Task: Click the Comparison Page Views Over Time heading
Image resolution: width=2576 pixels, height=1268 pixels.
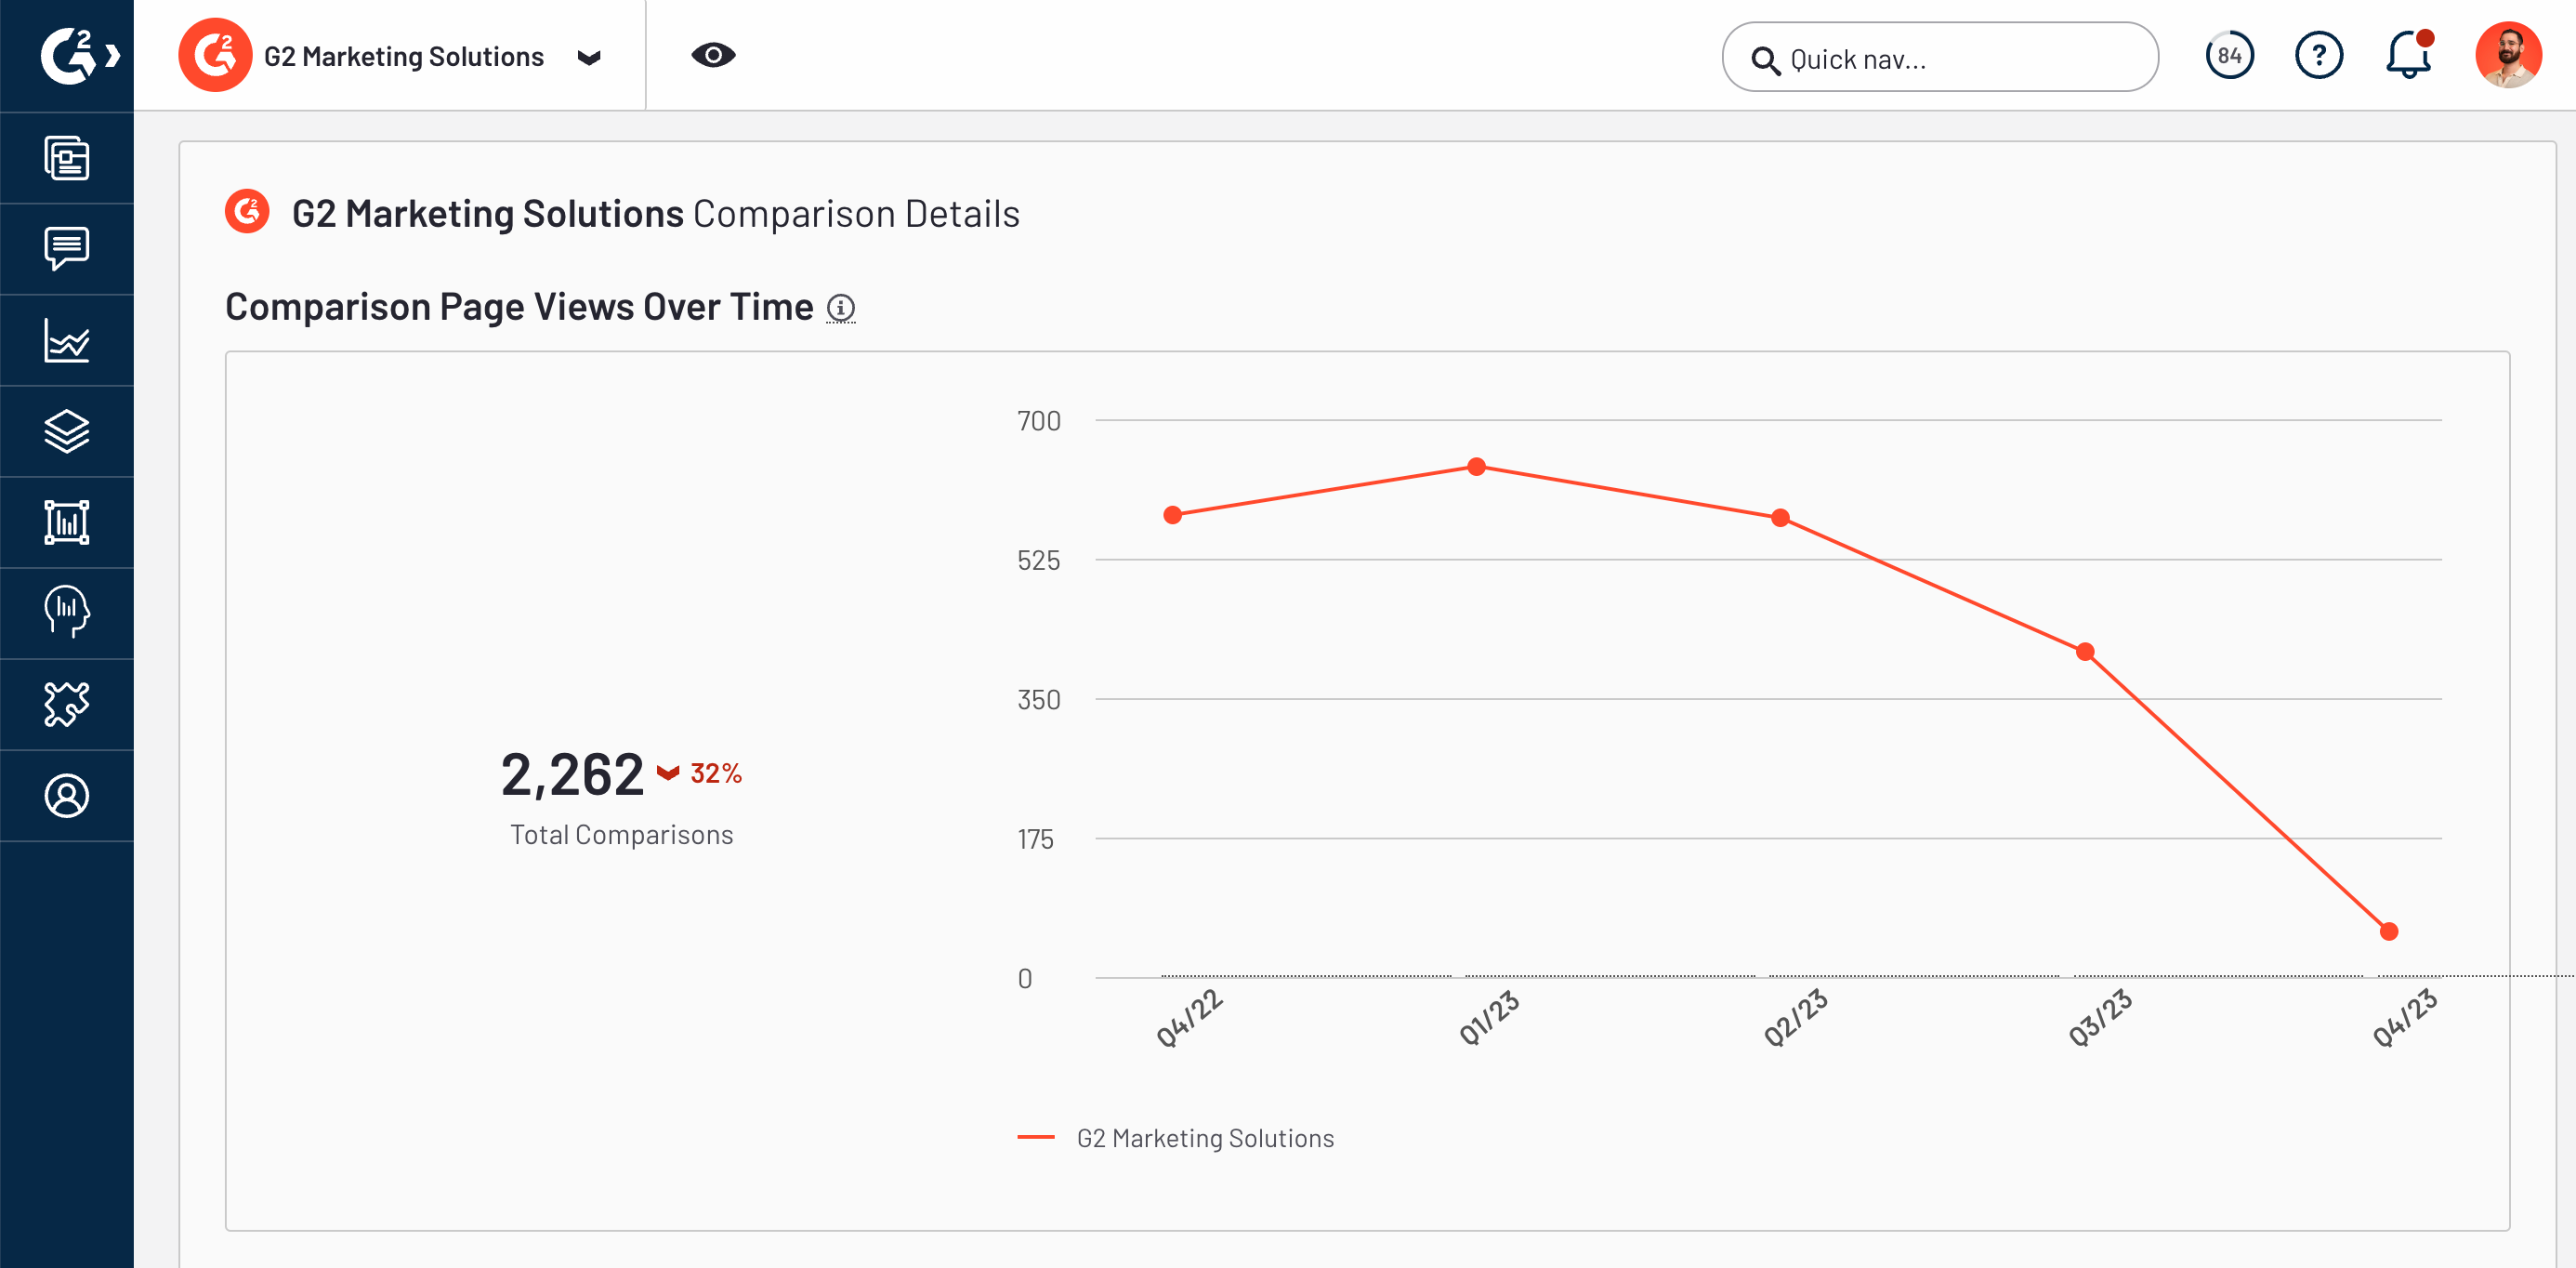Action: pyautogui.click(x=519, y=307)
